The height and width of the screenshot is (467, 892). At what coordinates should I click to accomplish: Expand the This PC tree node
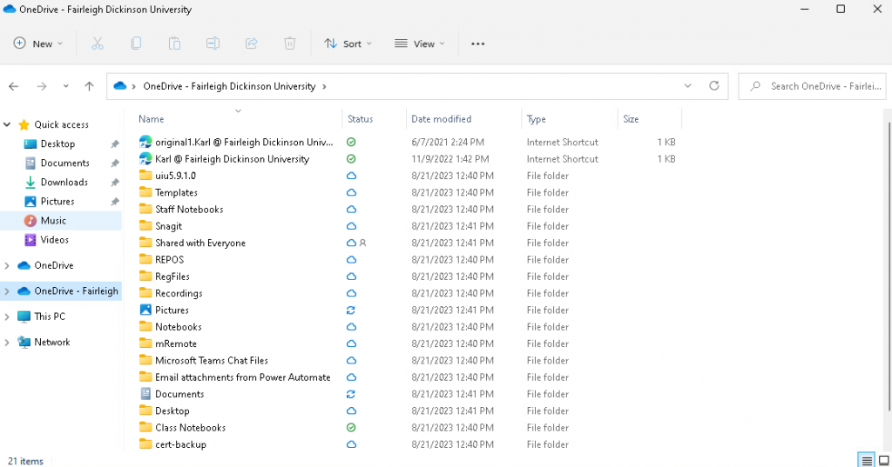click(x=7, y=317)
